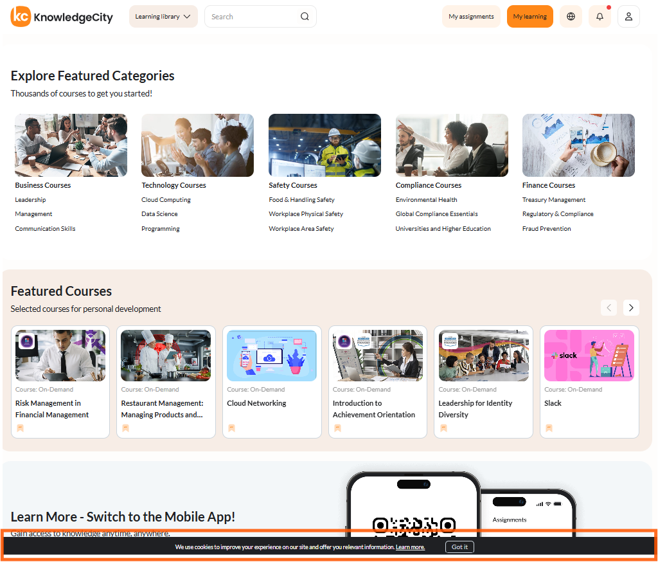658x562 pixels.
Task: Dismiss cookie banner with Got it
Action: point(459,547)
